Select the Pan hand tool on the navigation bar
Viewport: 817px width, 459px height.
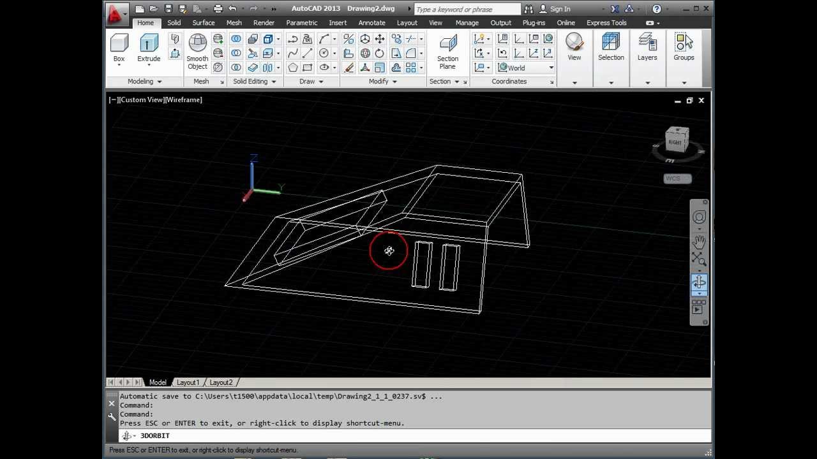click(699, 241)
